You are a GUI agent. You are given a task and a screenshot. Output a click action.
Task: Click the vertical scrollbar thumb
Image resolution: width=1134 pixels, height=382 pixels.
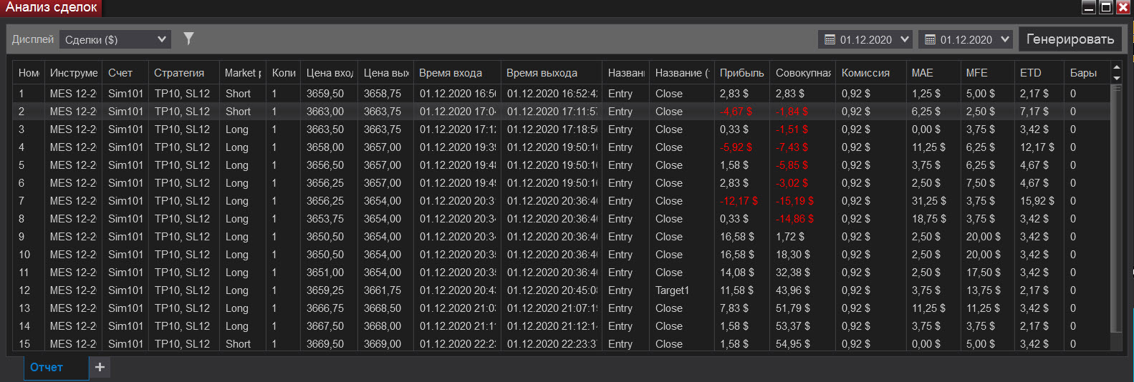1116,207
